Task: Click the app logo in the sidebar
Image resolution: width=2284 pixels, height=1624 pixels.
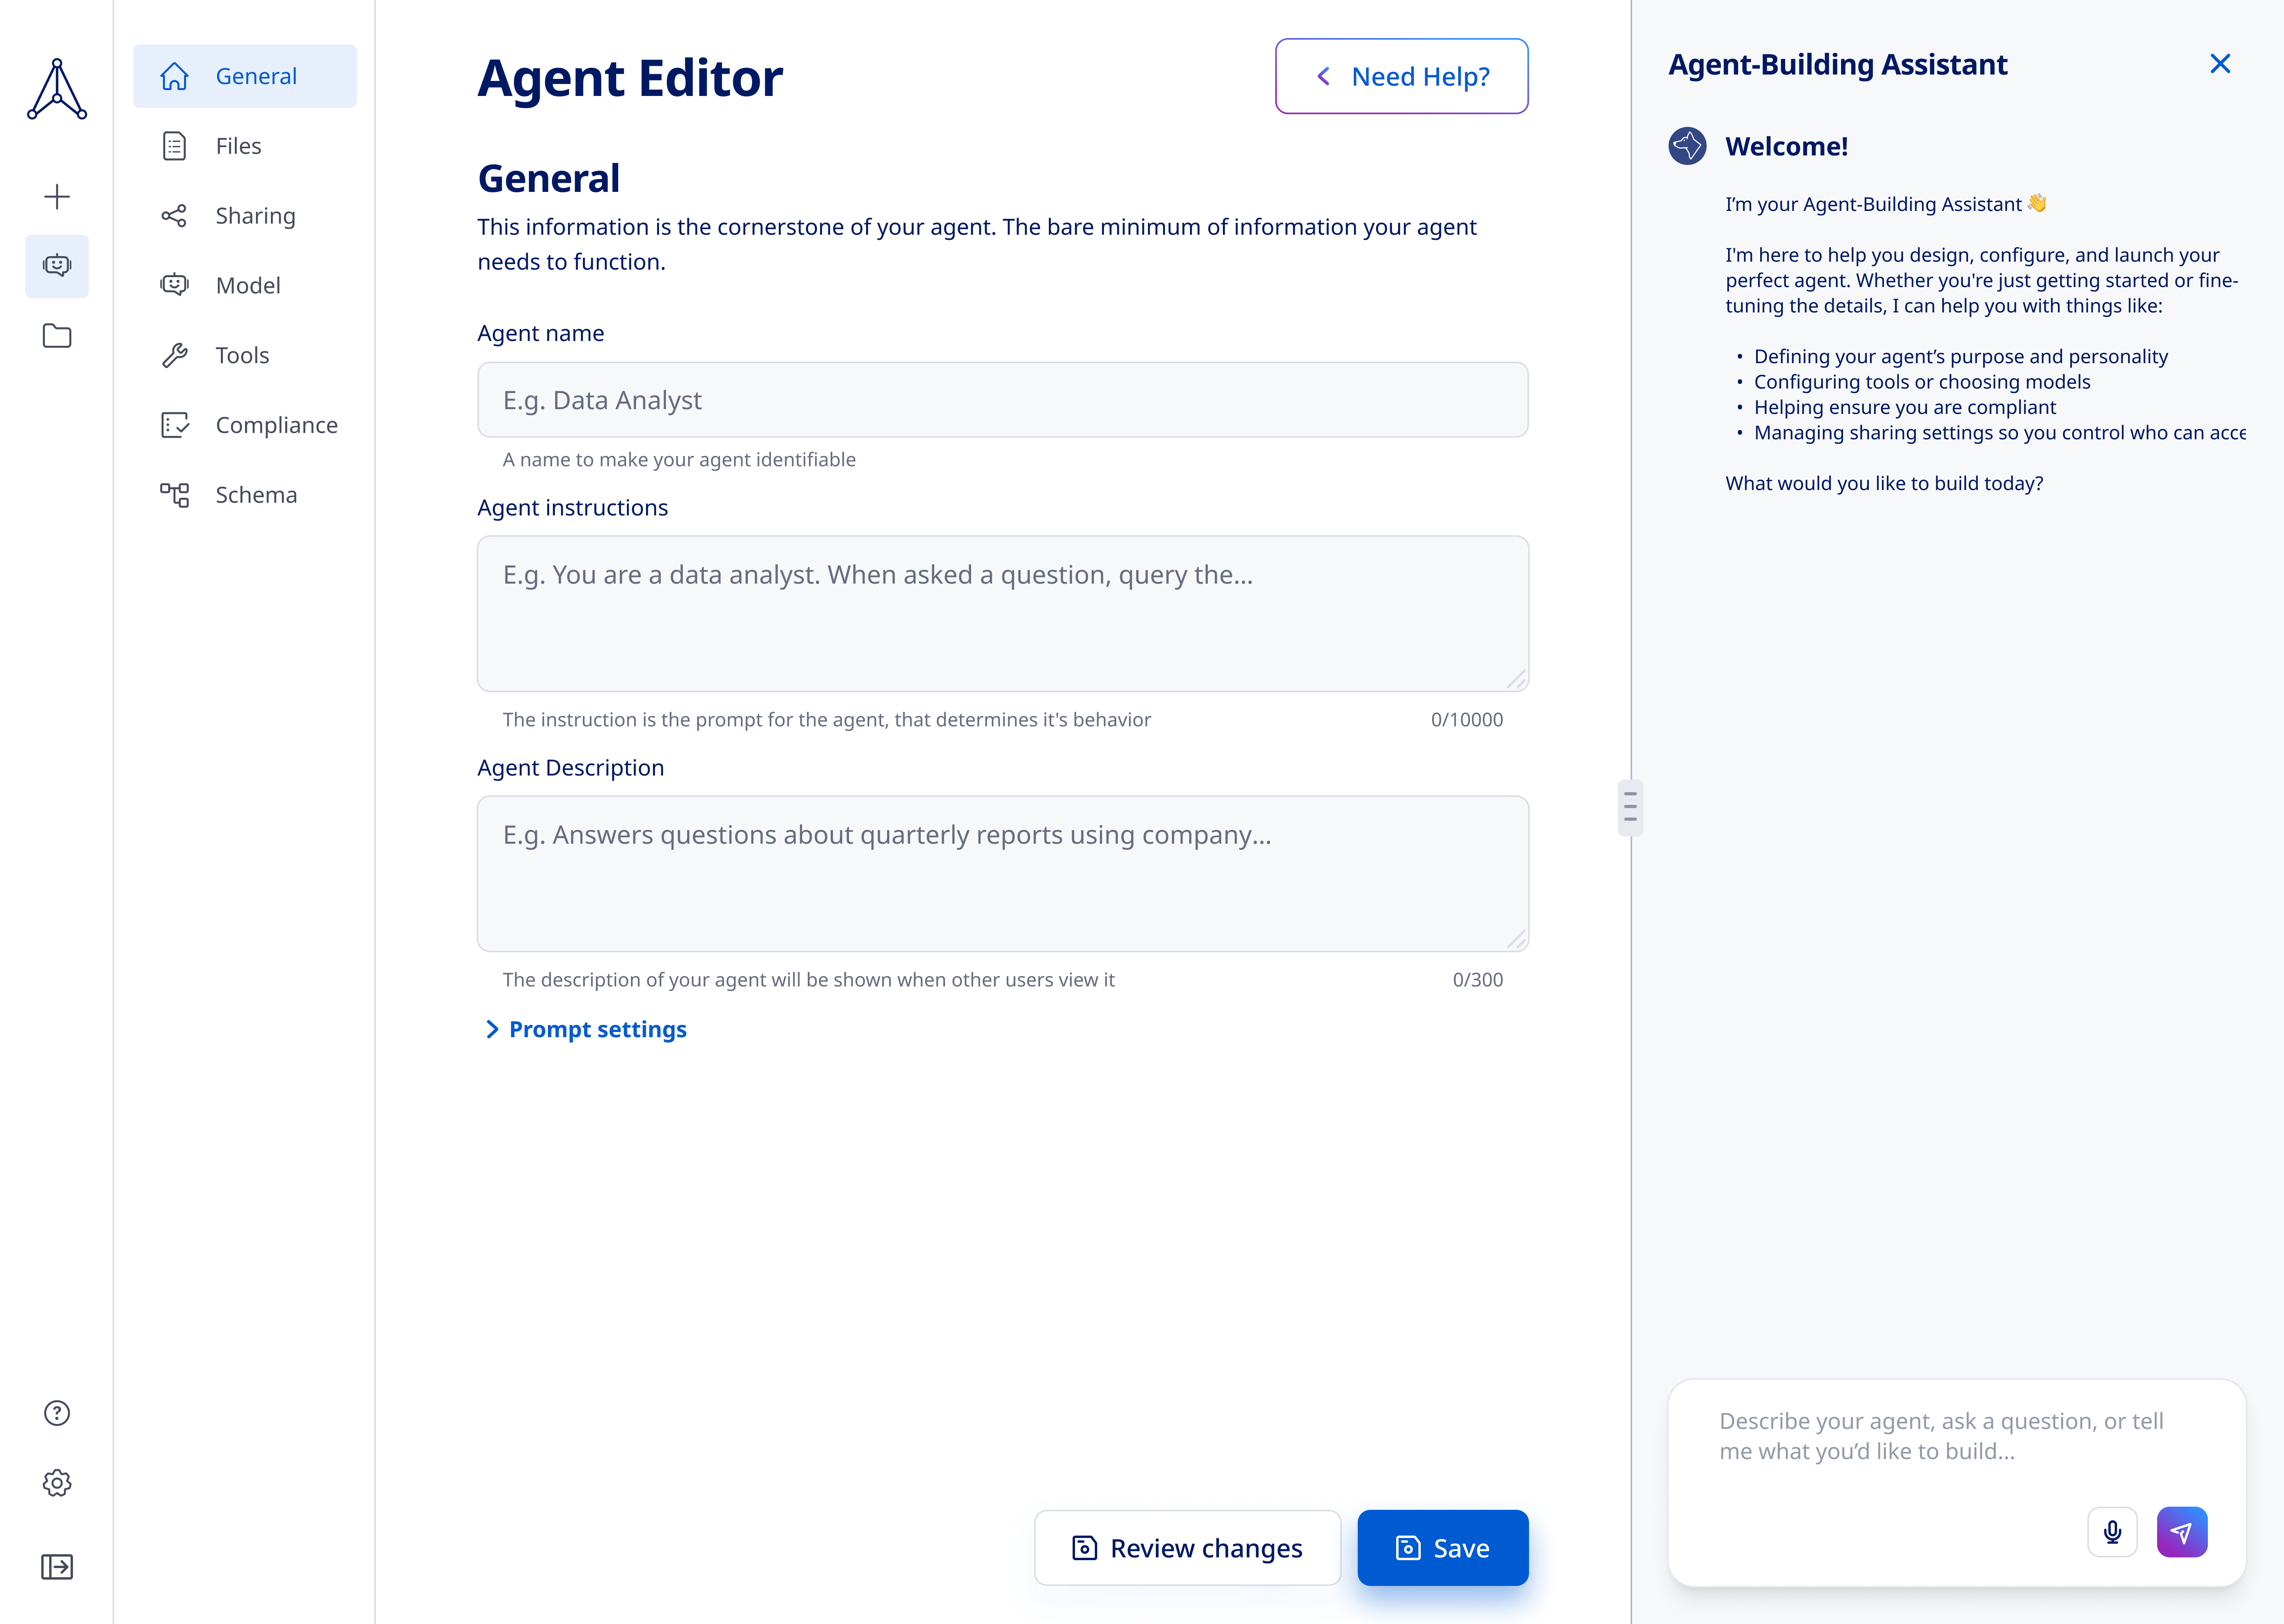Action: coord(57,89)
